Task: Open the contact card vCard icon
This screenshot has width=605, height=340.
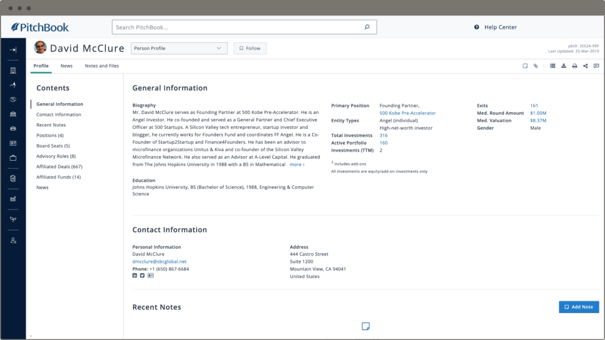Action: pyautogui.click(x=150, y=275)
